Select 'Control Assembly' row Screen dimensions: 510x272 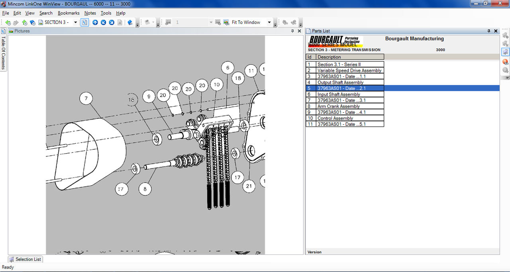click(x=345, y=118)
